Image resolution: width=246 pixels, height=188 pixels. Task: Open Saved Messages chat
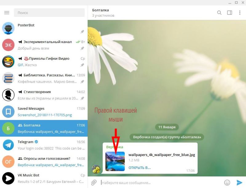tap(44, 112)
